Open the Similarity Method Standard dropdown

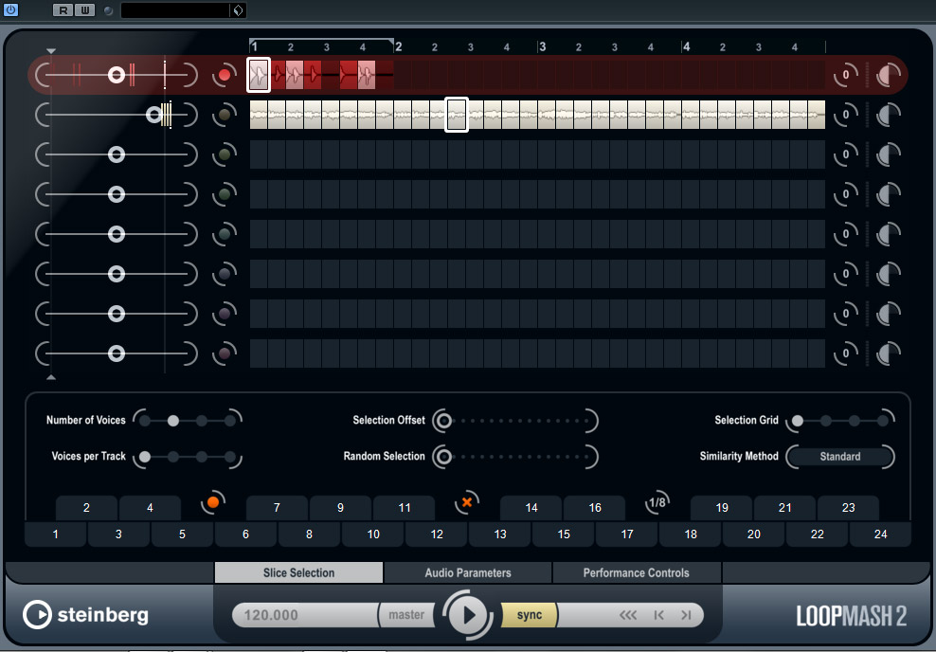[x=840, y=457]
